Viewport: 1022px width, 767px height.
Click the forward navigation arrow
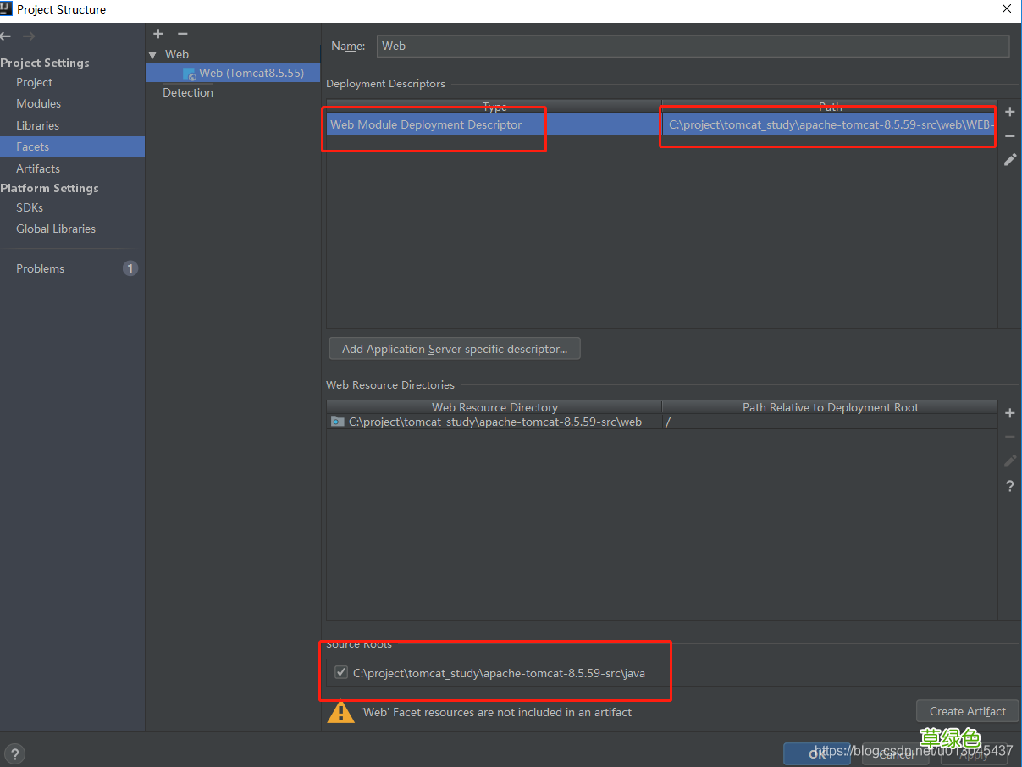pyautogui.click(x=29, y=36)
